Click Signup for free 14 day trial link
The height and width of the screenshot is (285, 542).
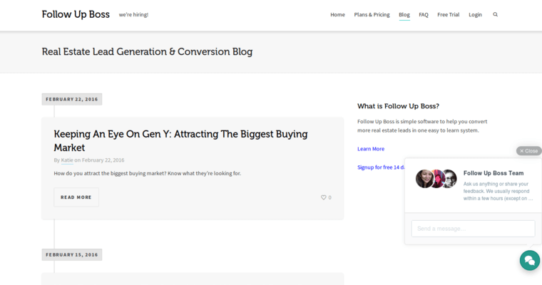pyautogui.click(x=380, y=167)
